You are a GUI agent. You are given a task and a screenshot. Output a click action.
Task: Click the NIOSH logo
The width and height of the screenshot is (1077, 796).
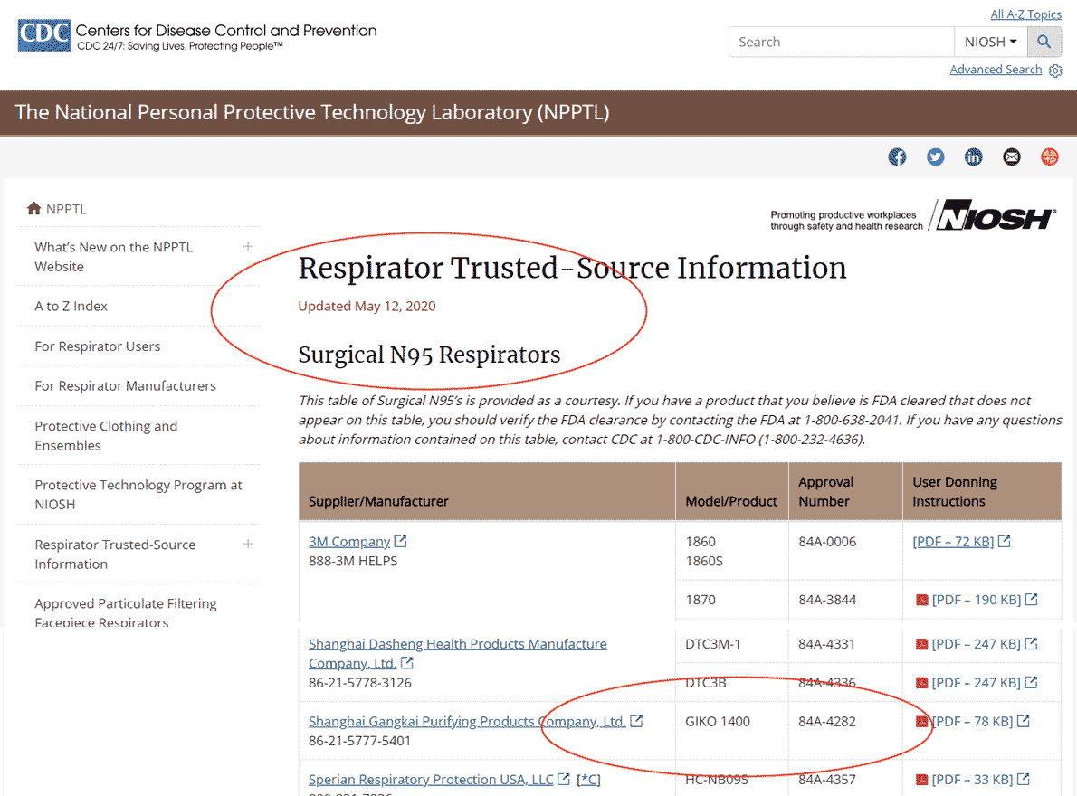pos(994,215)
